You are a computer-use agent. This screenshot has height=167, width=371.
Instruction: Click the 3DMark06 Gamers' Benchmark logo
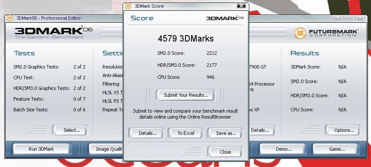(x=54, y=33)
